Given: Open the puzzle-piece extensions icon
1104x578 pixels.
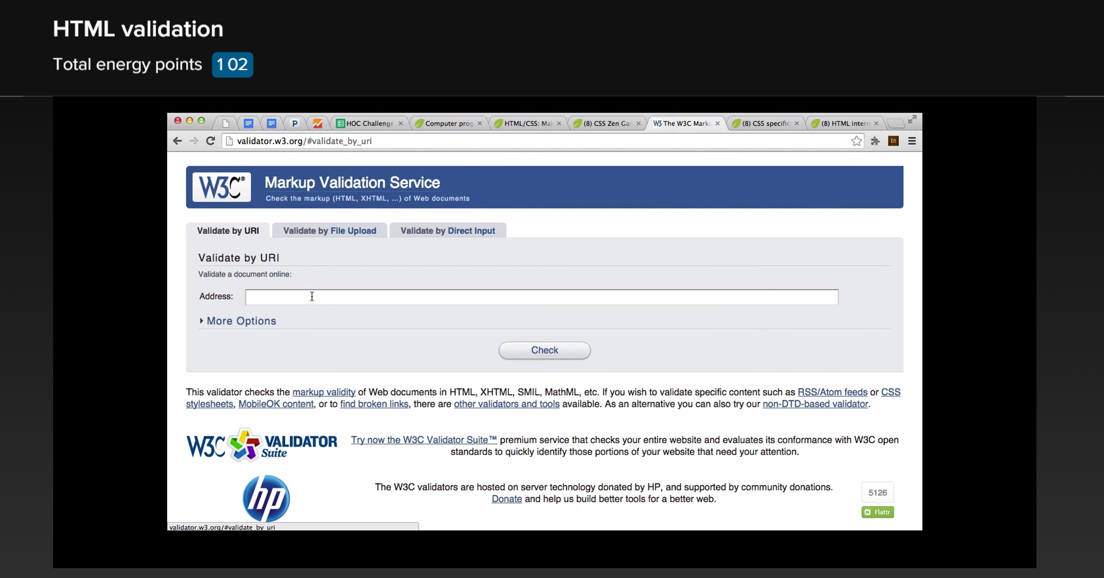Looking at the screenshot, I should pos(875,141).
